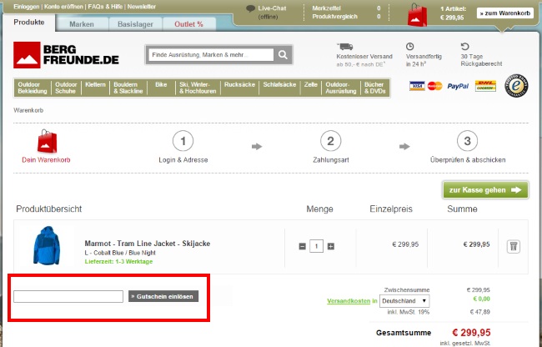This screenshot has width=542, height=347.
Task: Remove item with trash can icon
Action: pyautogui.click(x=514, y=246)
